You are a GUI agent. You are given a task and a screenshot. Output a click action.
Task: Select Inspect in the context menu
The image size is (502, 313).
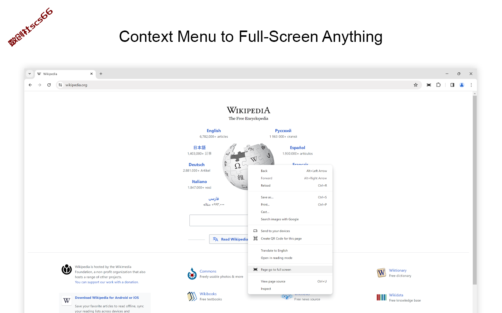pyautogui.click(x=290, y=289)
